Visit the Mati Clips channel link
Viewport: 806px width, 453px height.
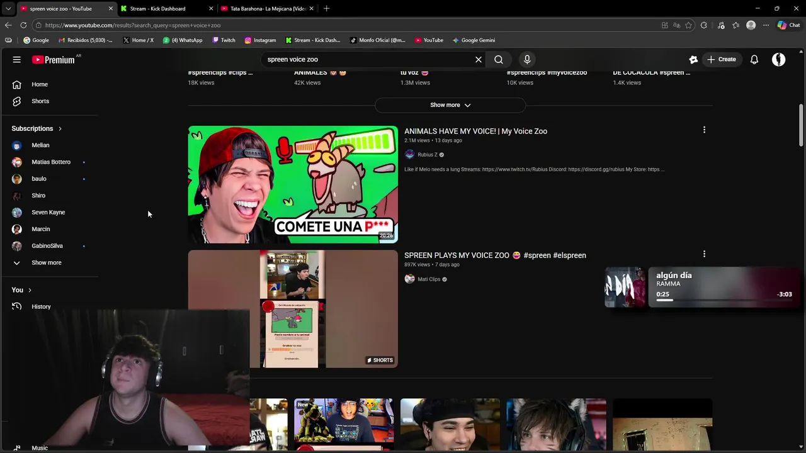(429, 279)
